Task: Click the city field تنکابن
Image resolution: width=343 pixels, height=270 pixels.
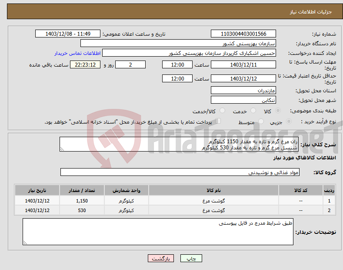Action: 243,100
